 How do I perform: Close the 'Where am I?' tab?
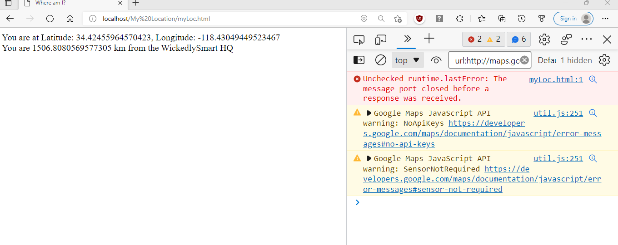pyautogui.click(x=120, y=3)
